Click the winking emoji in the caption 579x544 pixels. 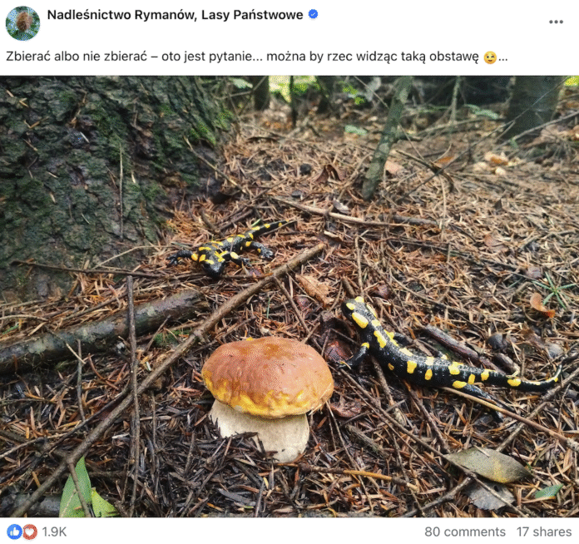(x=490, y=58)
